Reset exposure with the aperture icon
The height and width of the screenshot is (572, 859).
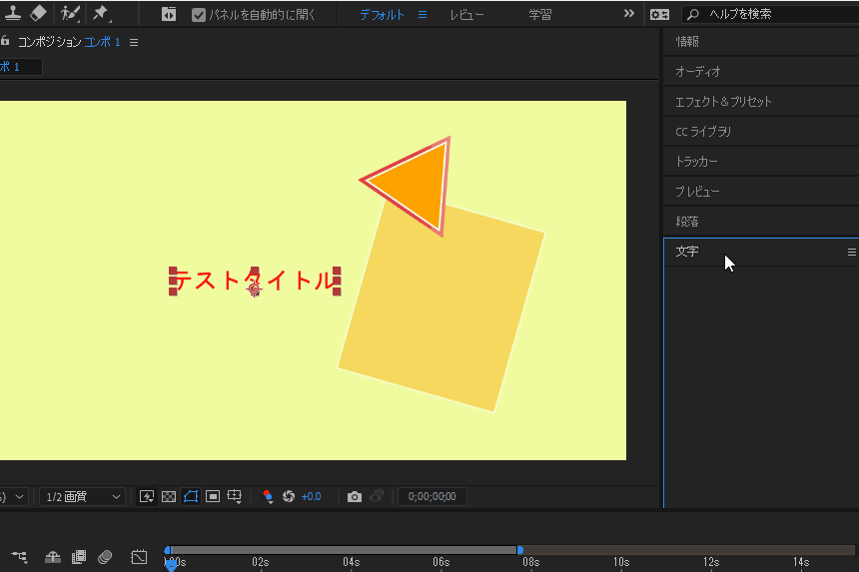(x=289, y=496)
